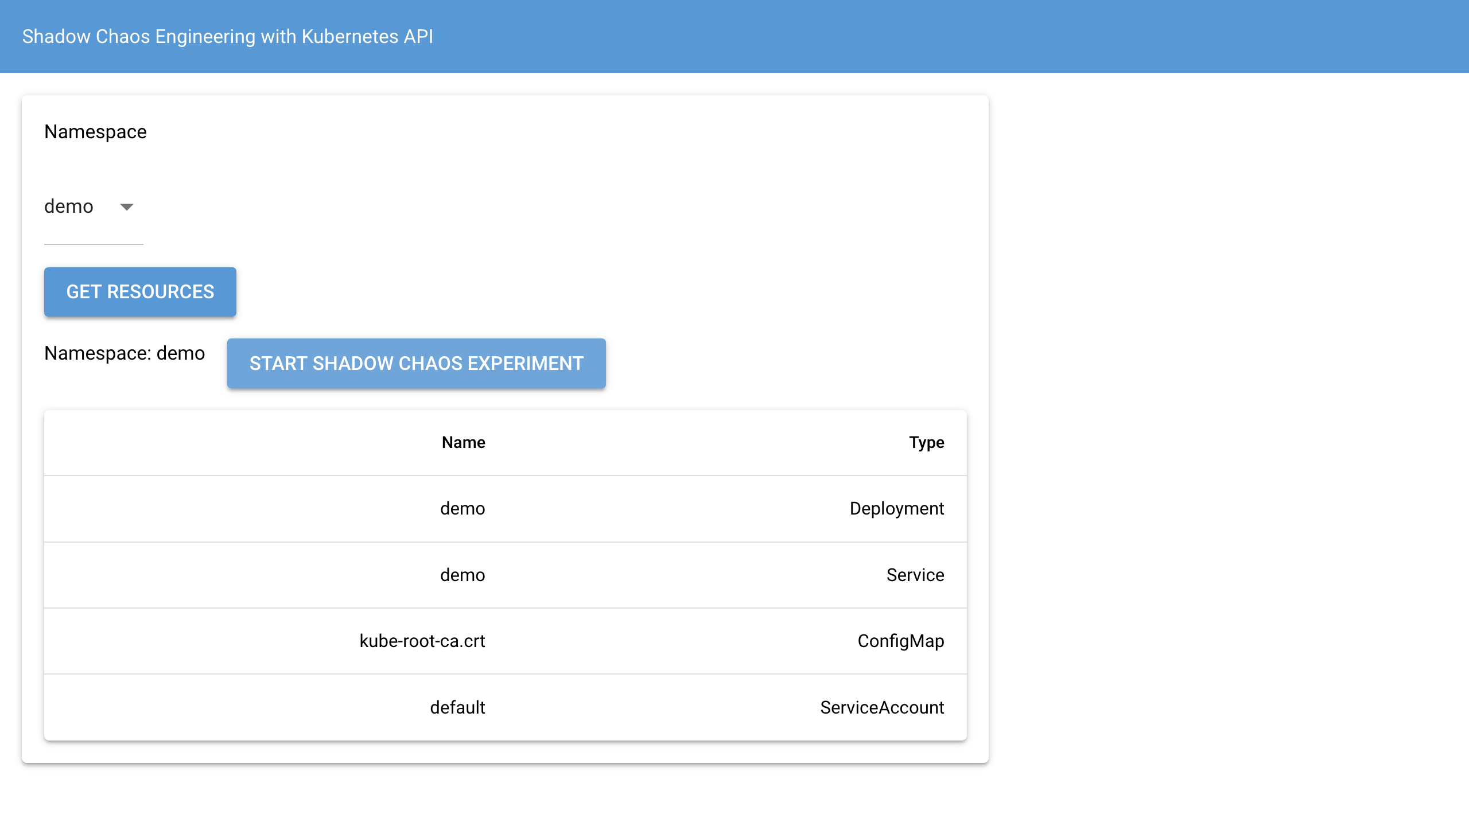This screenshot has width=1469, height=826.
Task: Start the shadow chaos experiment
Action: (416, 364)
